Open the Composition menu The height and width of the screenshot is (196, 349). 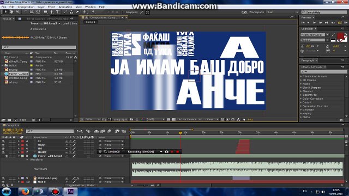[x=26, y=7]
